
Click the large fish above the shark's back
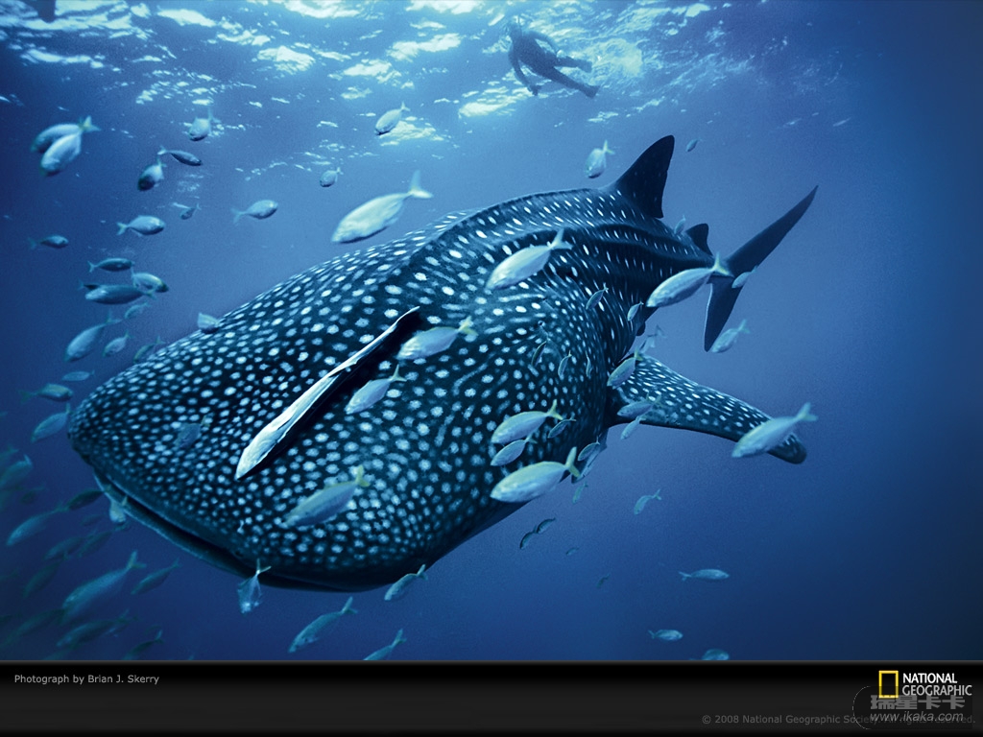point(377,214)
